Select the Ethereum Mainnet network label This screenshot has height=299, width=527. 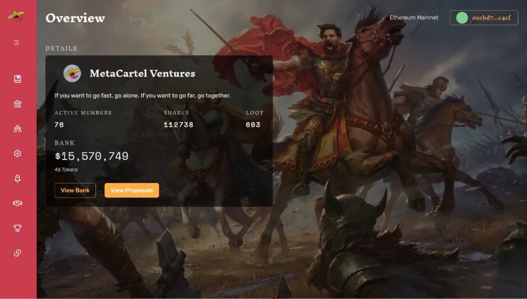[x=414, y=18]
